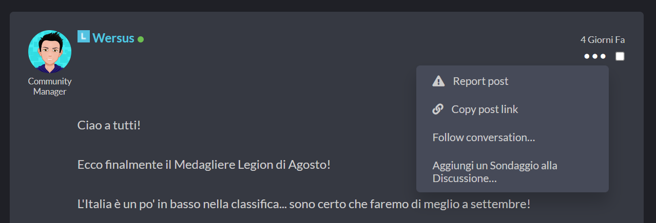Click the "Community Manager" role label
The height and width of the screenshot is (223, 656).
(50, 86)
